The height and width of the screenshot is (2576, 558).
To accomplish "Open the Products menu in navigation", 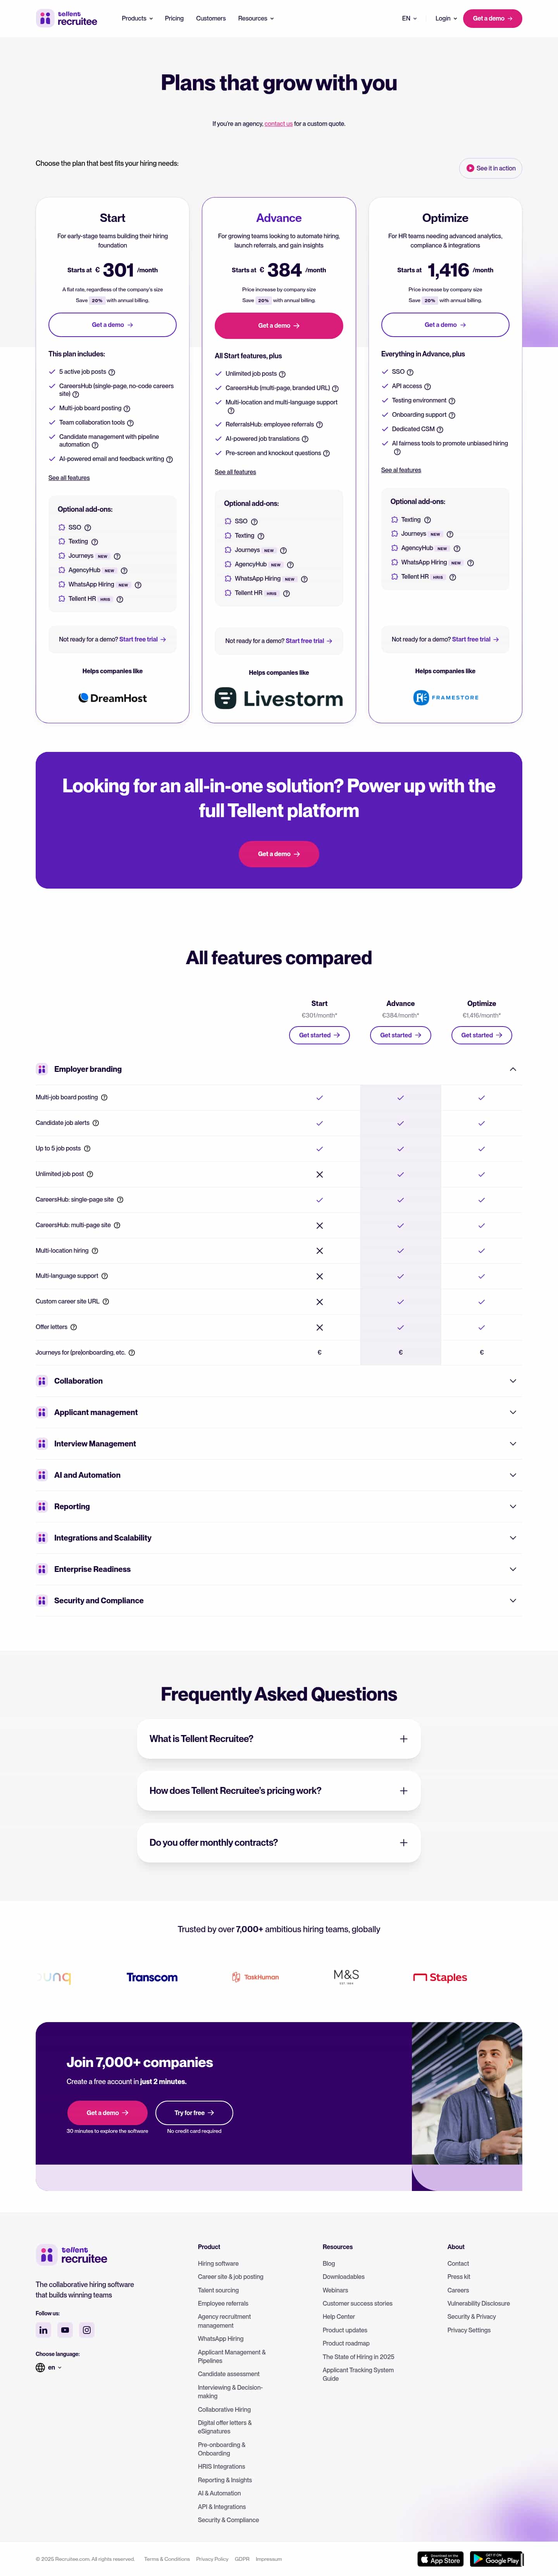I will pos(137,18).
